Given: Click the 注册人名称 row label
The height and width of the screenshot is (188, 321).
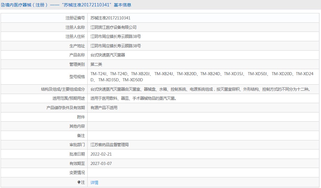Looking at the screenshot, I should (75, 27).
